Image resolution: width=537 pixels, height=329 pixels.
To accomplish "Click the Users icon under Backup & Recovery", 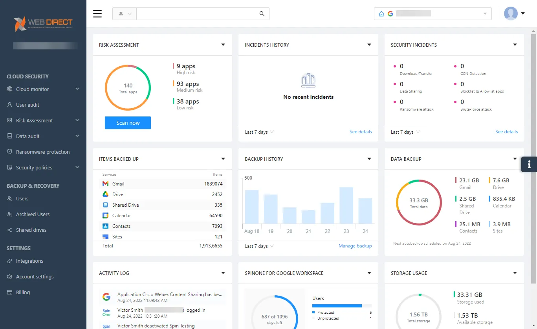I will 10,198.
